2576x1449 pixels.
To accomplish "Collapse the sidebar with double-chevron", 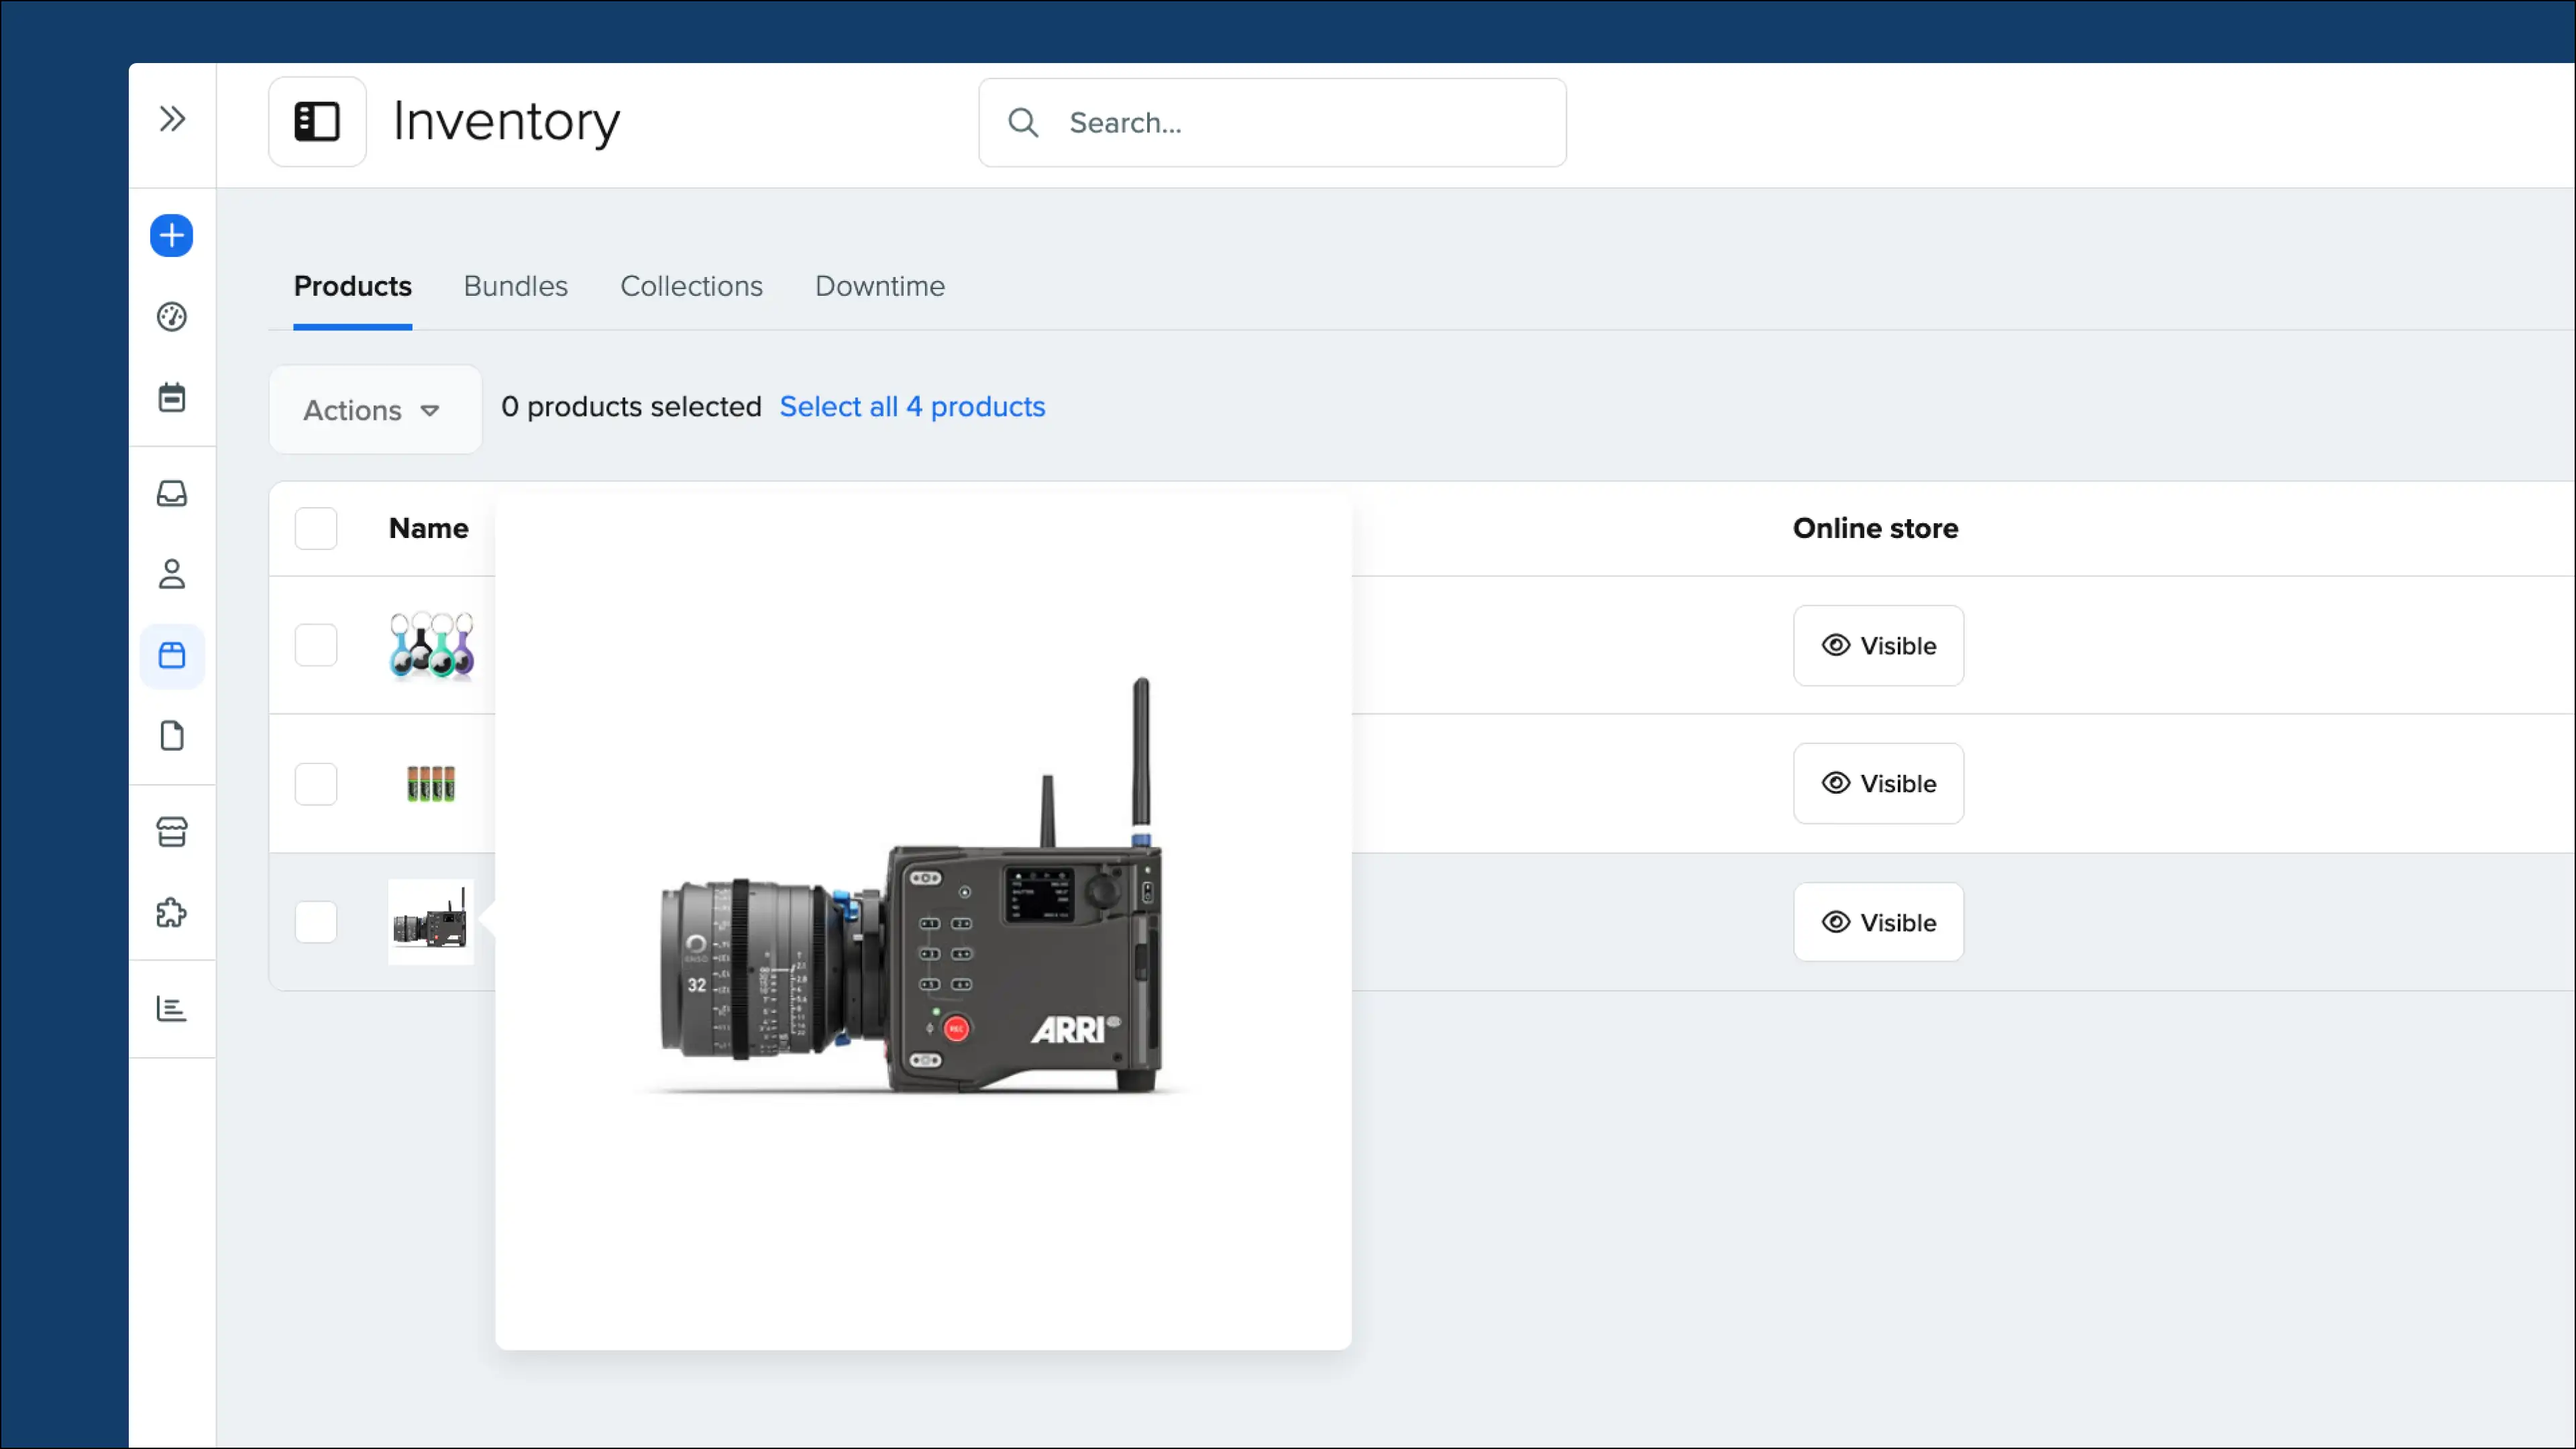I will (x=172, y=119).
